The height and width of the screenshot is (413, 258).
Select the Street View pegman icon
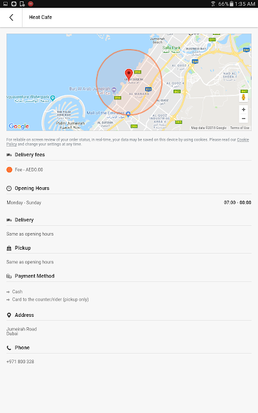click(244, 97)
